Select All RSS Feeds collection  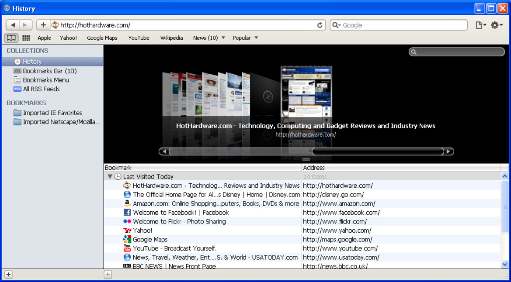(52, 89)
